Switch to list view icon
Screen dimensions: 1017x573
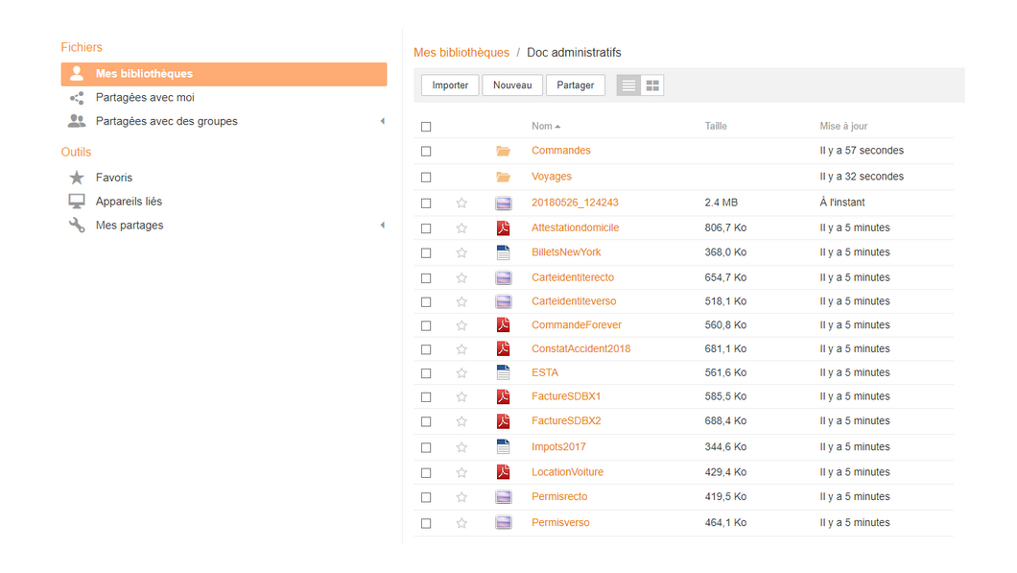coord(628,85)
